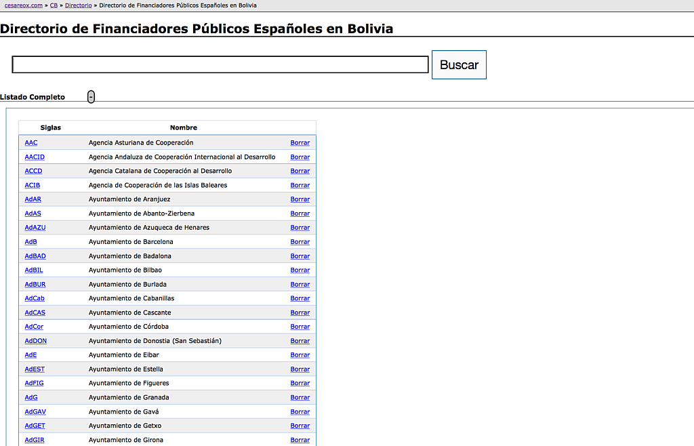The image size is (694, 446).
Task: Click the Nombre column header
Action: pyautogui.click(x=184, y=127)
